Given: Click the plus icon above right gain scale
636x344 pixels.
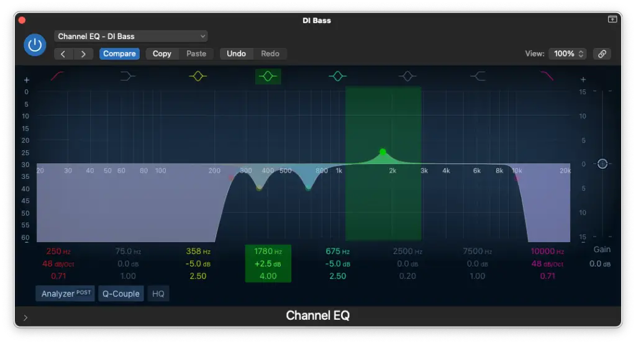Looking at the screenshot, I should click(583, 79).
